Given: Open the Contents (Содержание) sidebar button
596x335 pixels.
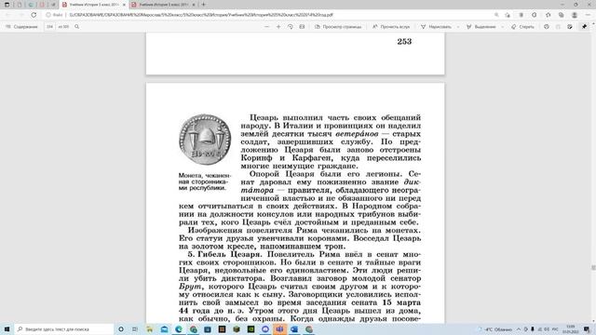Looking at the screenshot, I should click(21, 27).
